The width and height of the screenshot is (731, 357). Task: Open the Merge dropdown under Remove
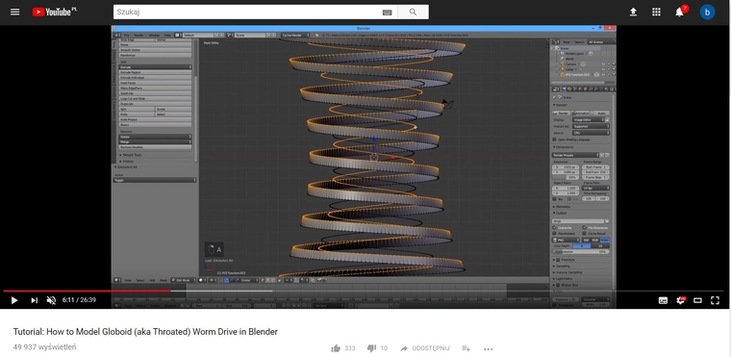(155, 141)
